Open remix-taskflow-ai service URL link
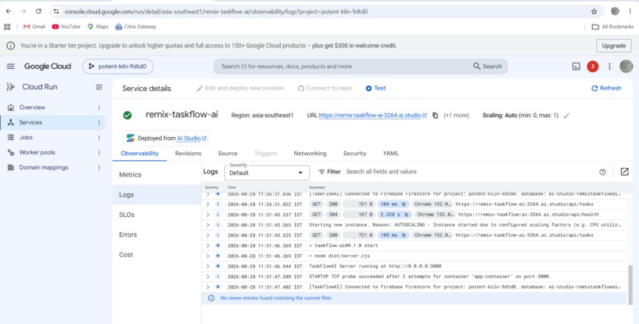Image resolution: width=639 pixels, height=324 pixels. (x=373, y=116)
